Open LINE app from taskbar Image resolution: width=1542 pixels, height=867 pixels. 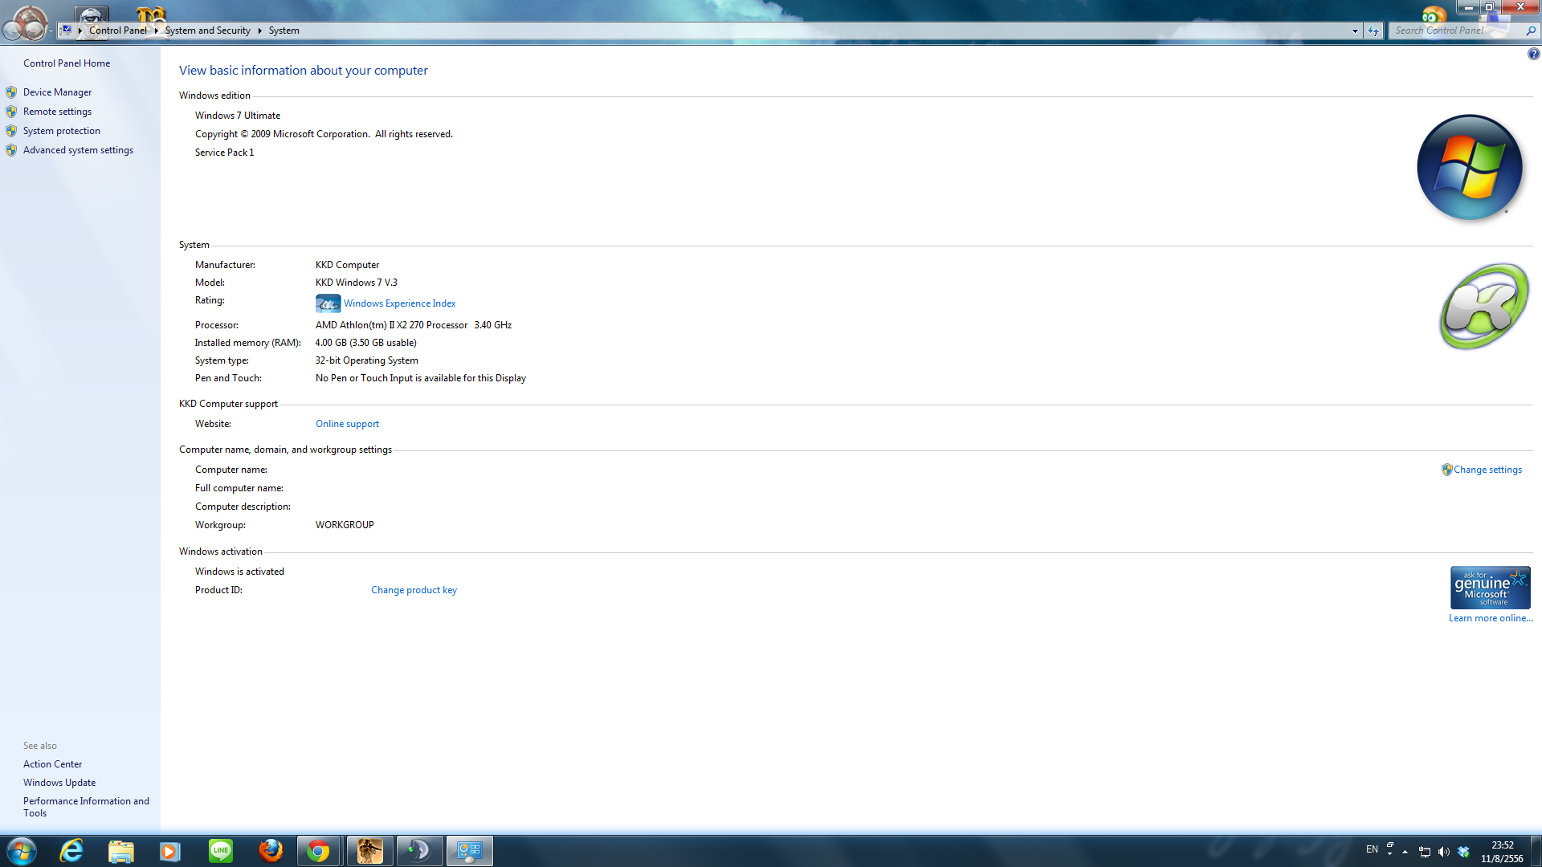coord(220,851)
